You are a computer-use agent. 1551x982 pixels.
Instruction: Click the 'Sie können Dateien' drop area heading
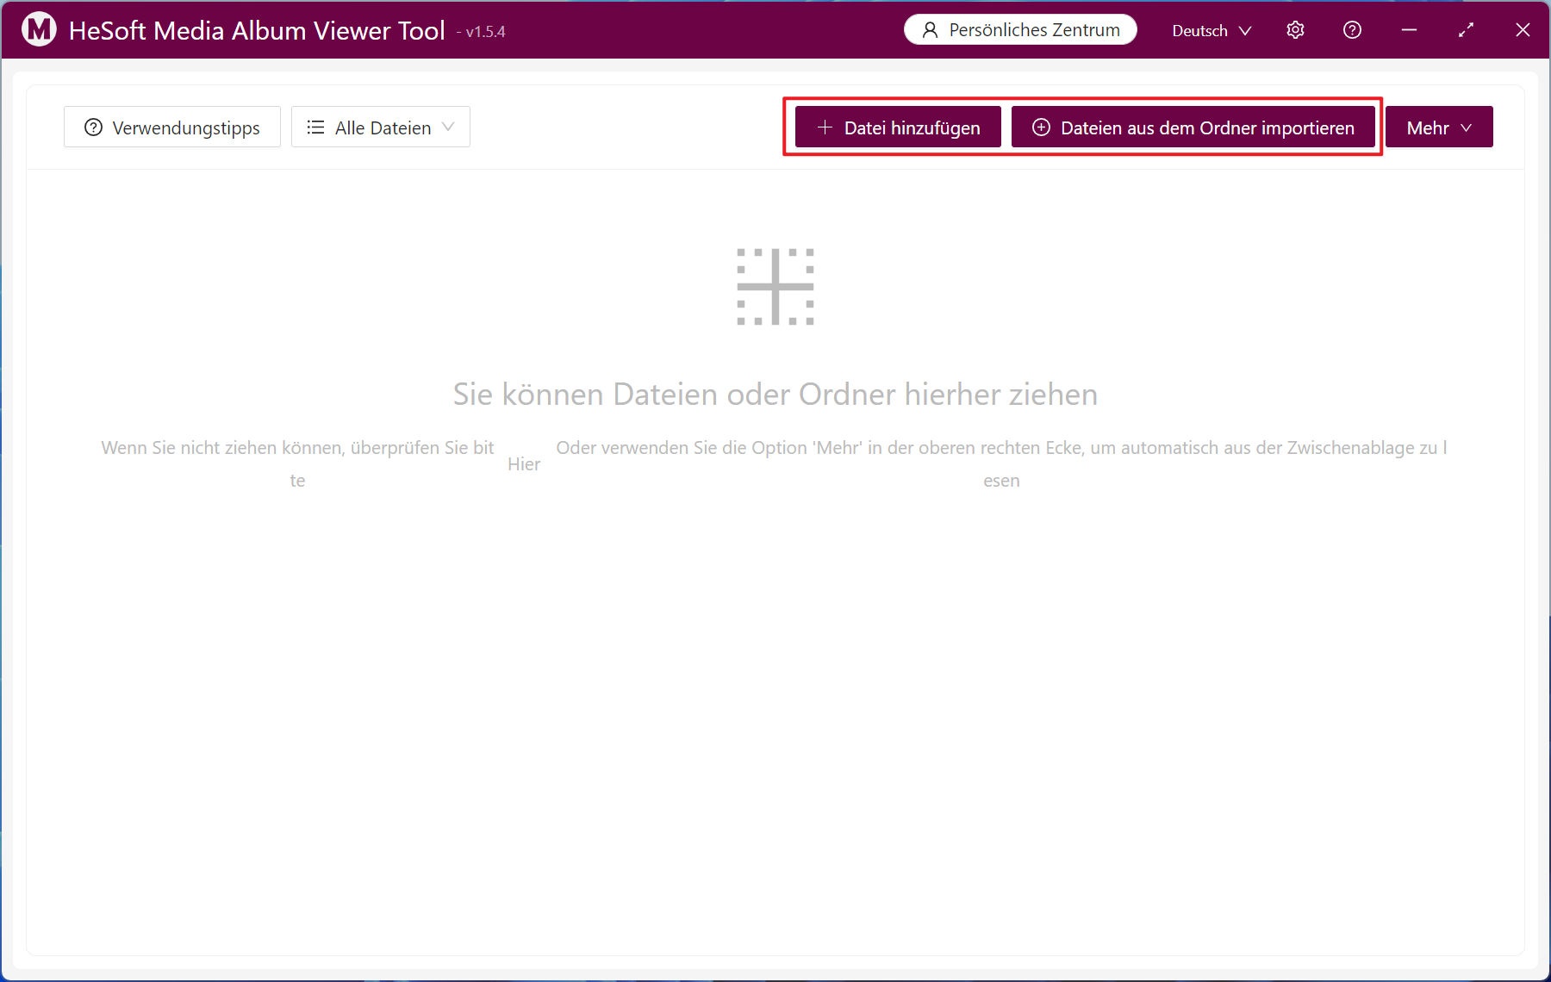pyautogui.click(x=775, y=394)
